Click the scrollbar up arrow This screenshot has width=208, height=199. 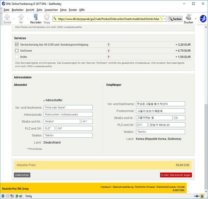pos(206,27)
